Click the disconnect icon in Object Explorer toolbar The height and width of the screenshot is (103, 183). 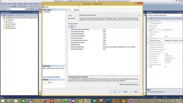click(x=12, y=15)
